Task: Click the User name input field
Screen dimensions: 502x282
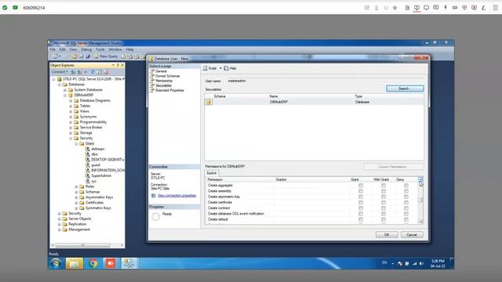Action: click(x=325, y=81)
